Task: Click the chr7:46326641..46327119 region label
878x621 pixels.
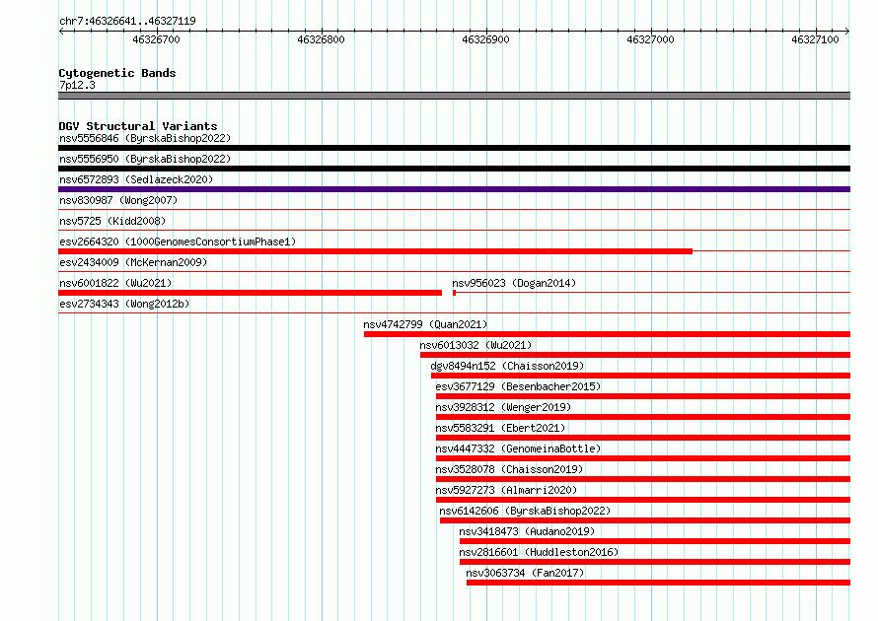Action: 127,21
